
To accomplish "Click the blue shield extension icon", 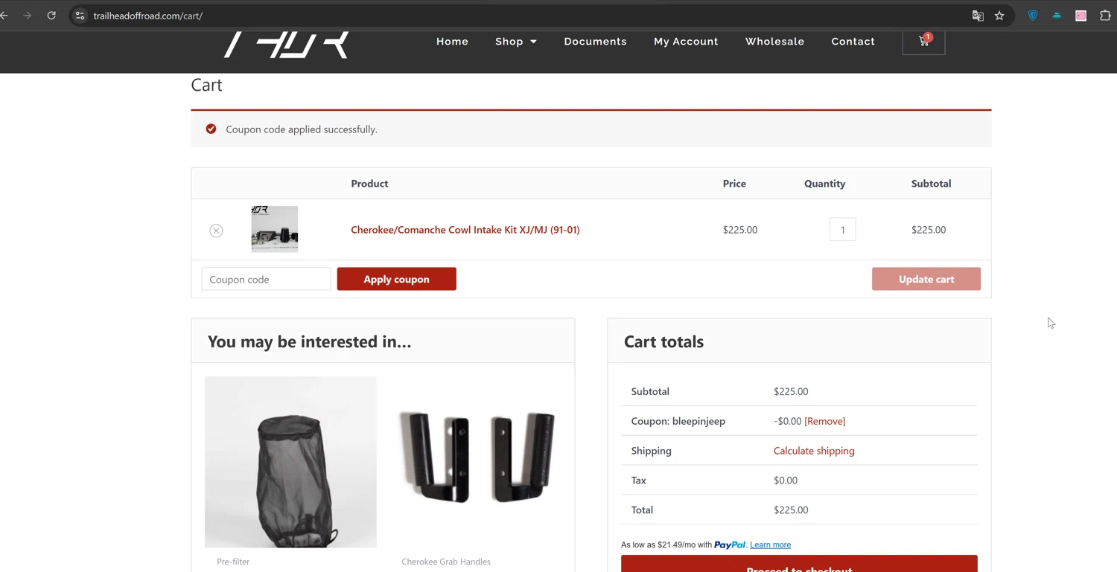I will click(x=1033, y=16).
